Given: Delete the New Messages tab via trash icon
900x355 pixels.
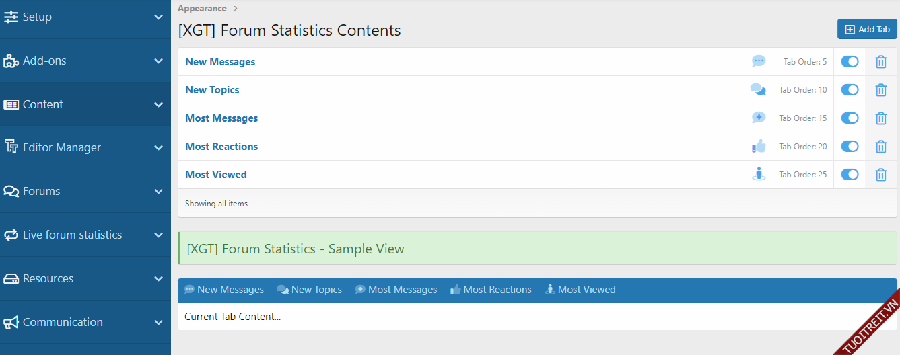Looking at the screenshot, I should tap(880, 62).
